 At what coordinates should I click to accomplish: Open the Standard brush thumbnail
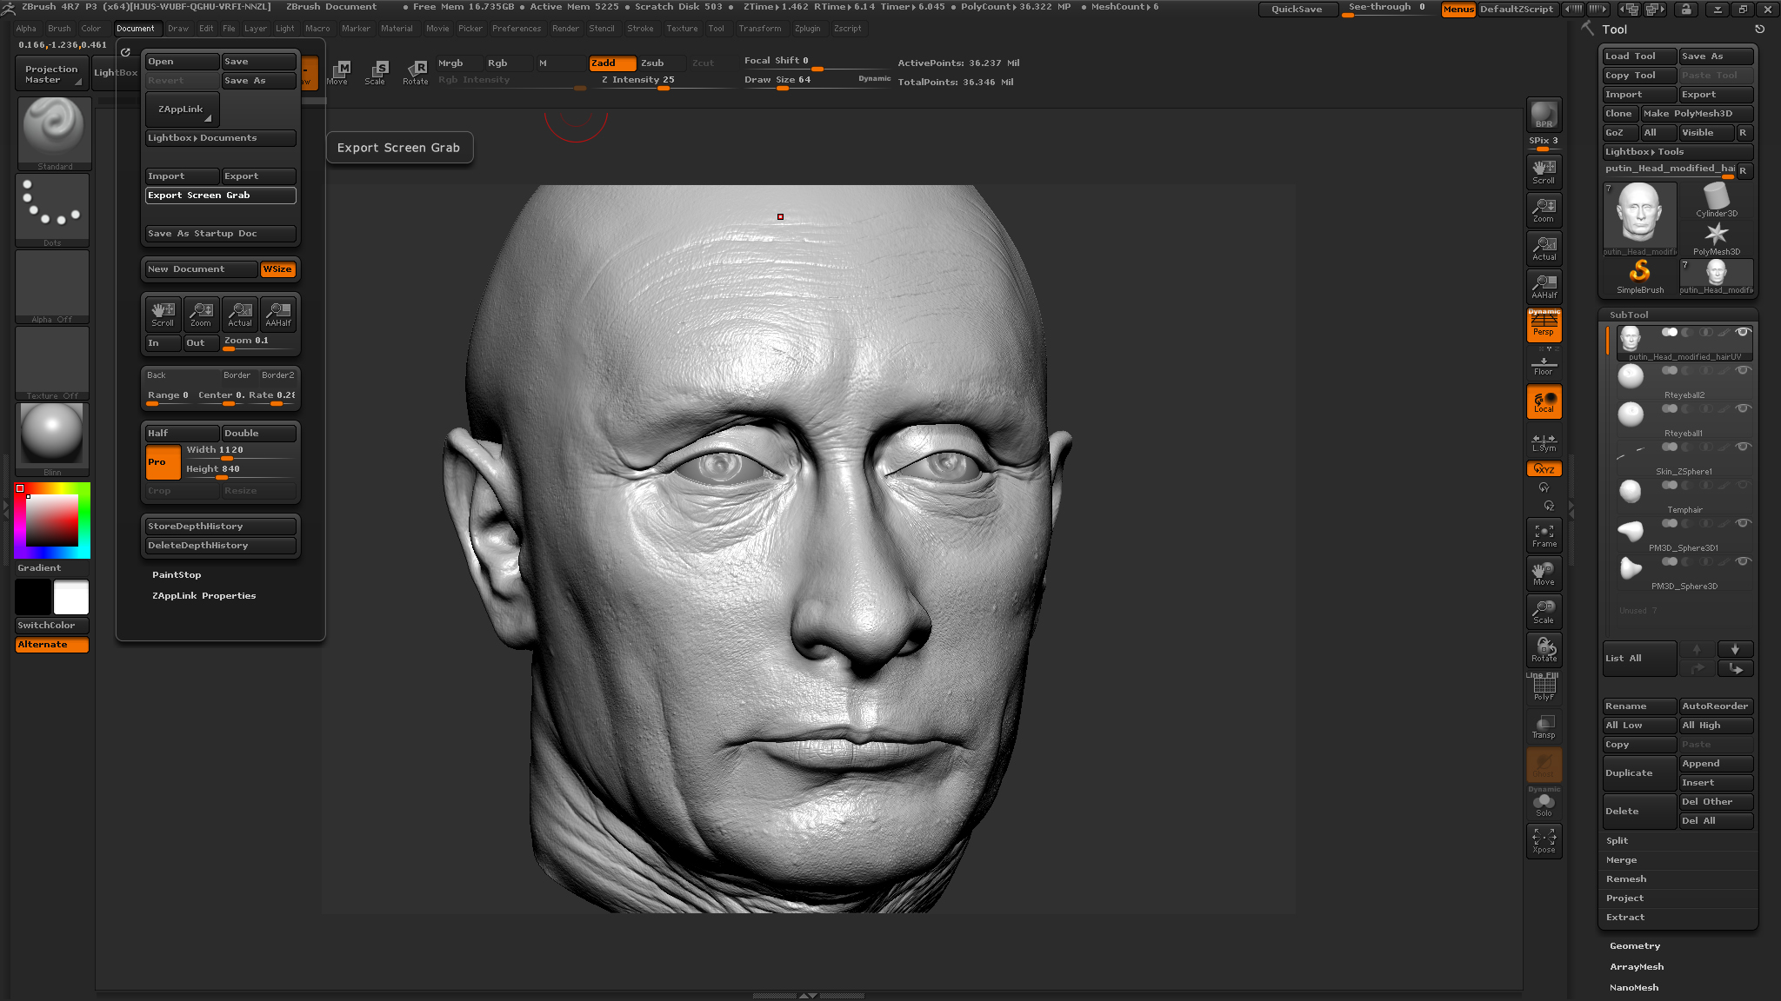(x=53, y=133)
